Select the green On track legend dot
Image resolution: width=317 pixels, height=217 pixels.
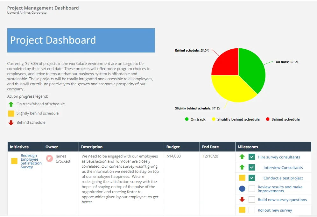(186, 119)
